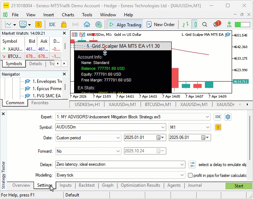This screenshot has width=253, height=199.
Task: Close the Navigator panel
Action: [64, 74]
